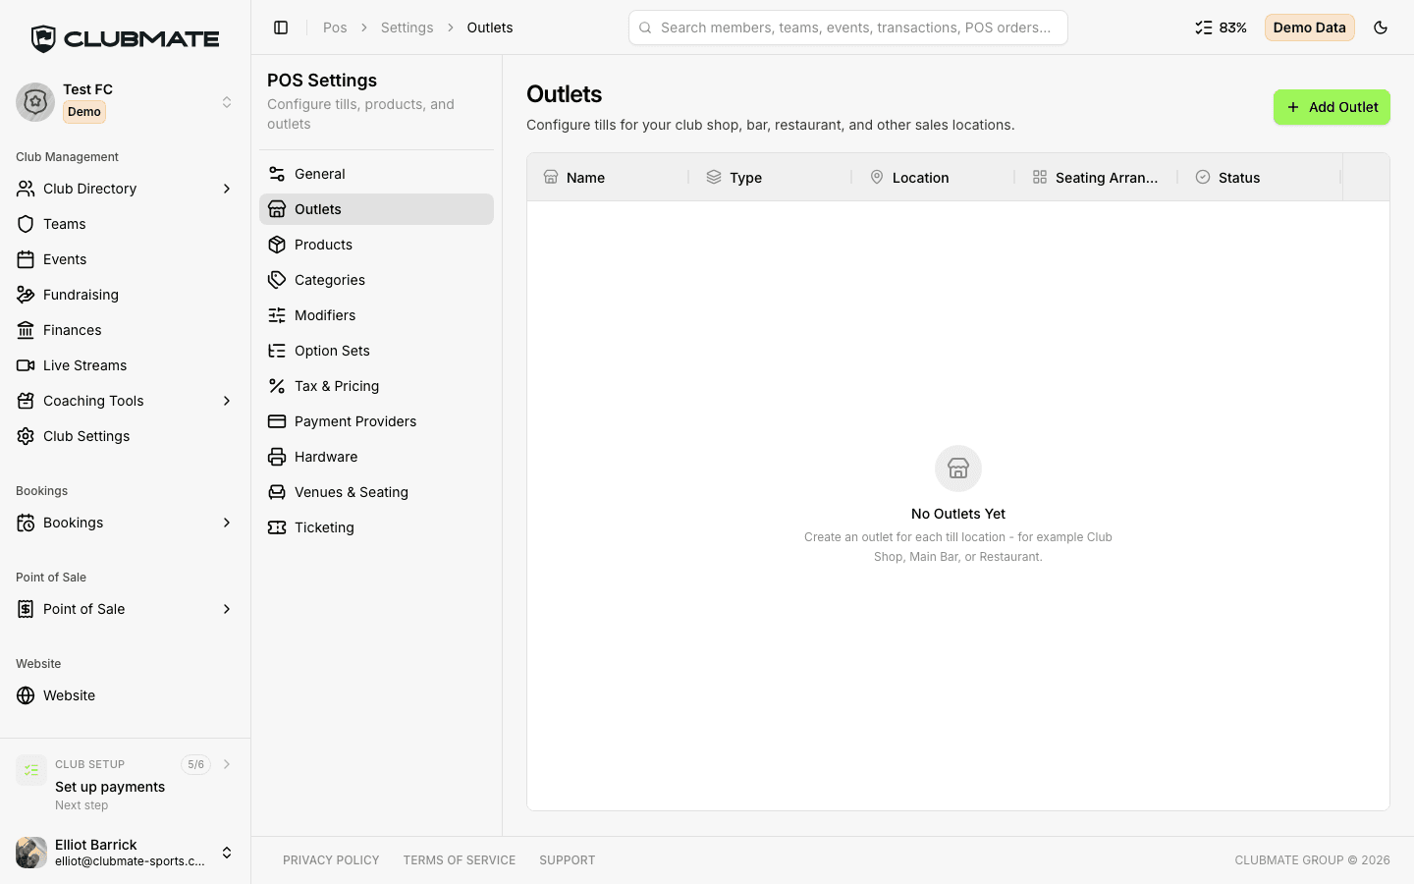Screen dimensions: 1414x884
Task: Open the Support footer link
Action: 567,860
